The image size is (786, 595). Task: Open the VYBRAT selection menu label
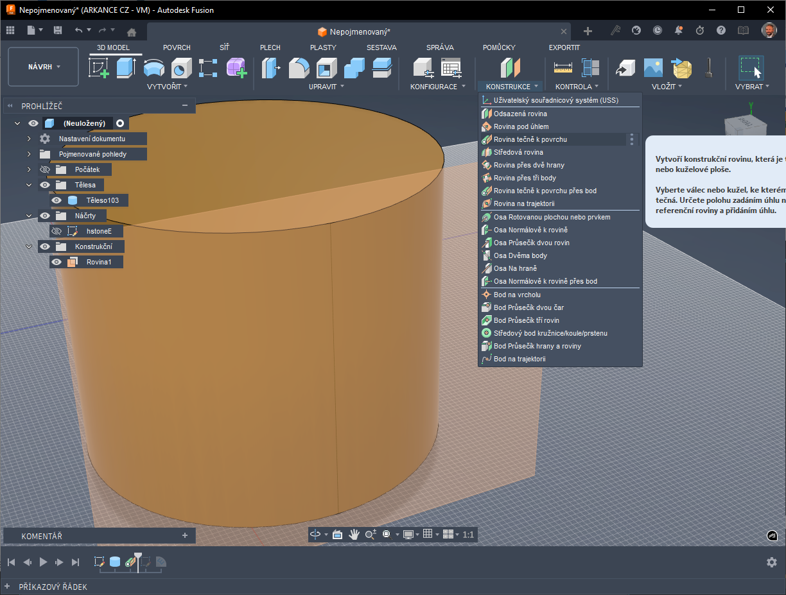(752, 87)
